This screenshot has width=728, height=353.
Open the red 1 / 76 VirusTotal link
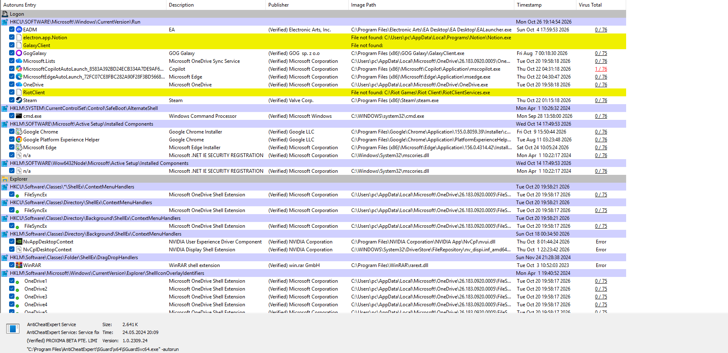click(x=601, y=69)
